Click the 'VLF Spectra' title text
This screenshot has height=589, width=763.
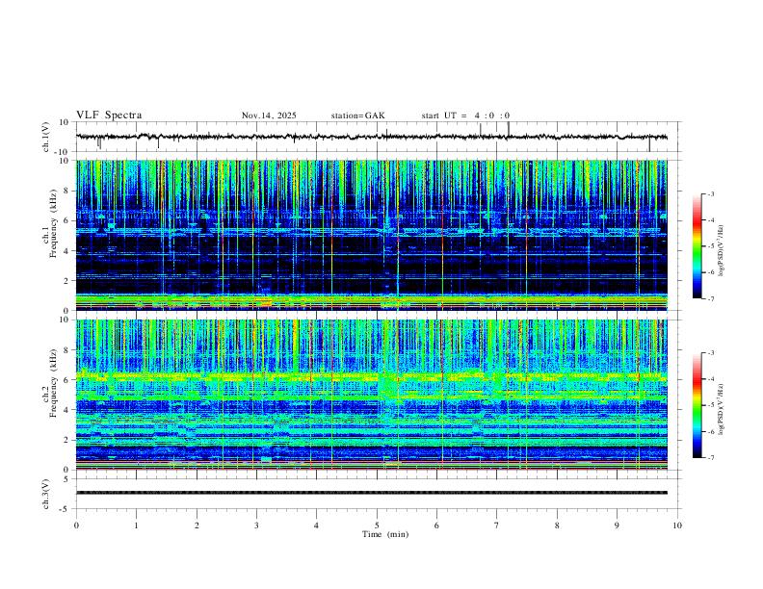109,115
